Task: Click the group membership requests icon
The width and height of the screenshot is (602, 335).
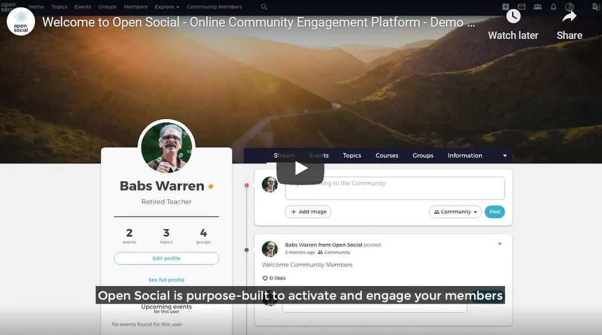Action: (x=538, y=7)
